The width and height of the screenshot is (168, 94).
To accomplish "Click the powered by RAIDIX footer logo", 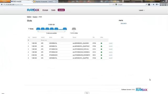I will pyautogui.click(x=141, y=89).
